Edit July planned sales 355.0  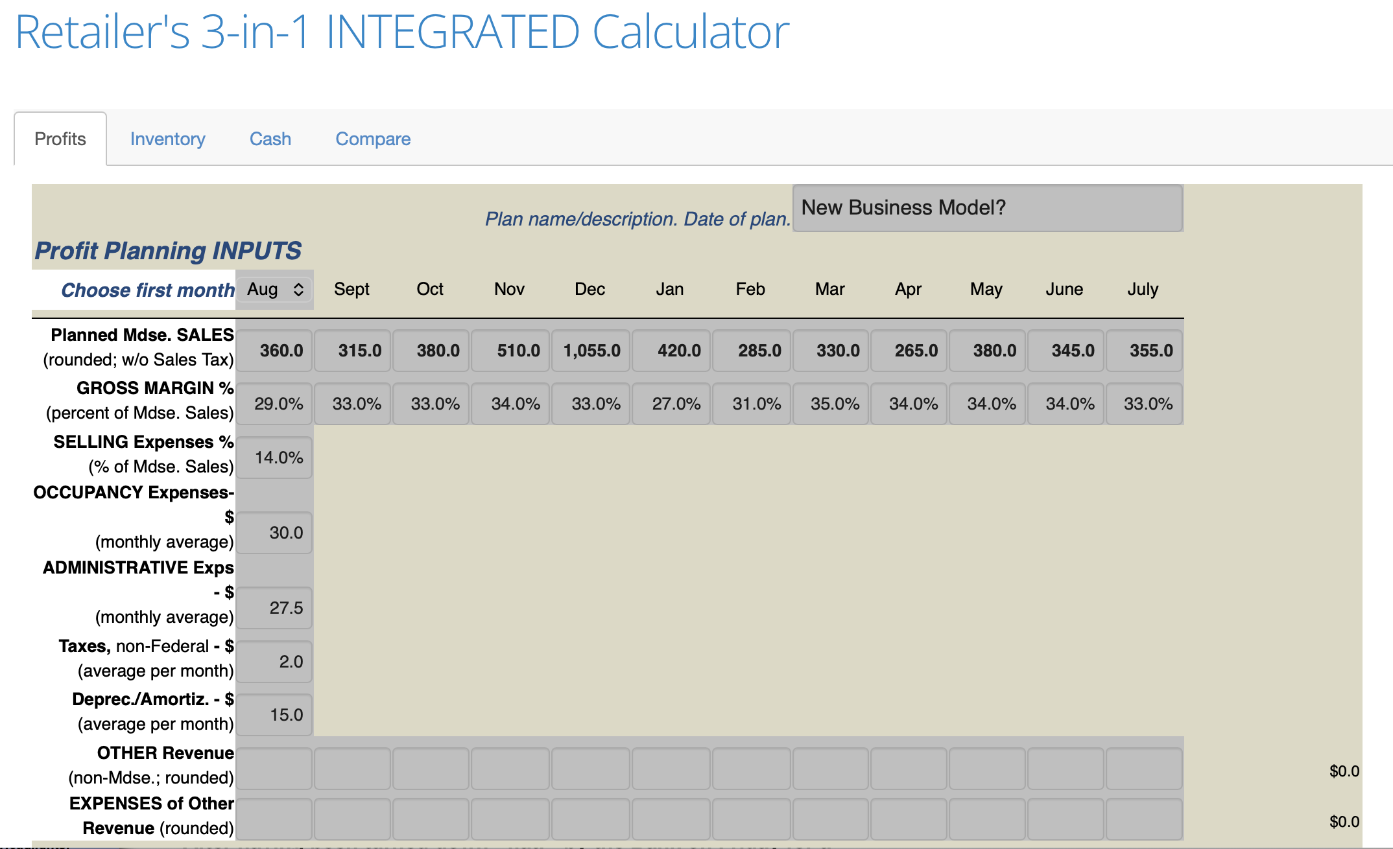coord(1145,351)
